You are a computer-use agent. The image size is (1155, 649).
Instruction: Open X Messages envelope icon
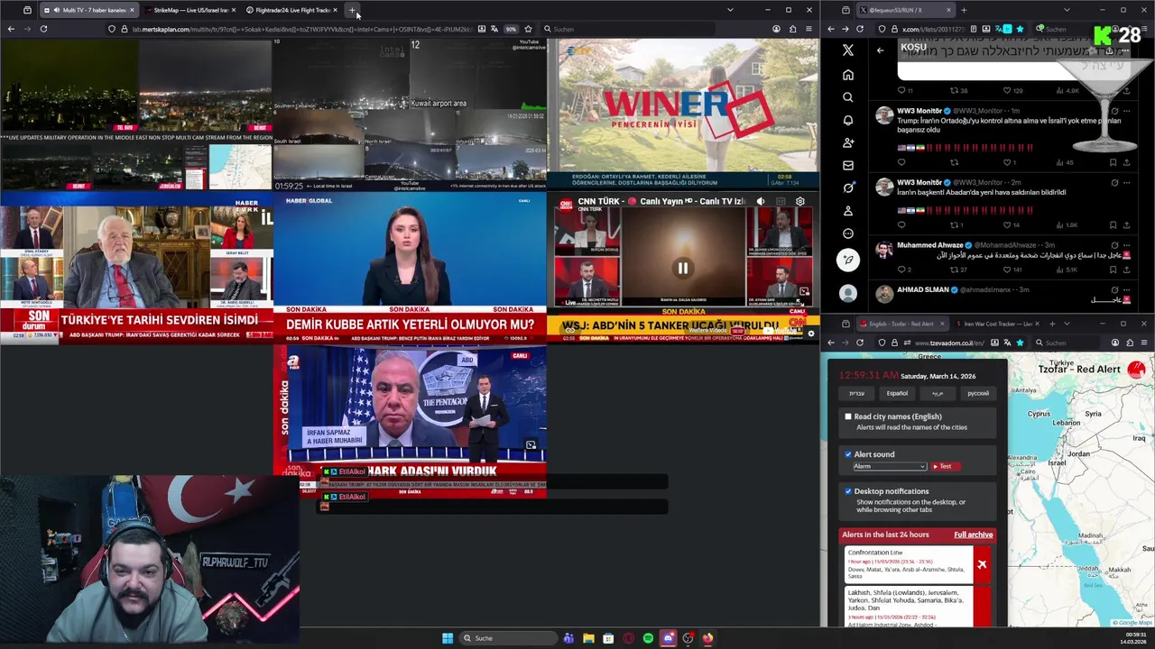click(847, 165)
